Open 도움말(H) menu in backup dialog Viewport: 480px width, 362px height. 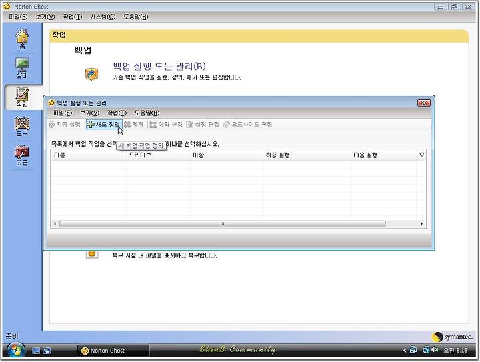pyautogui.click(x=147, y=113)
